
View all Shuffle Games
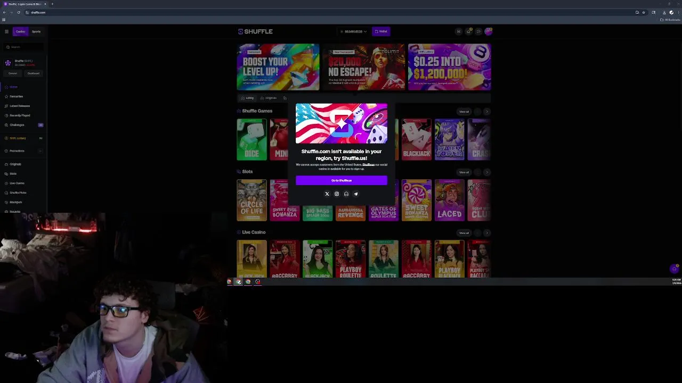[x=464, y=112]
